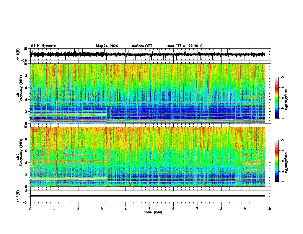Click the "-3" label on ch.1 colorbar

click(282, 77)
